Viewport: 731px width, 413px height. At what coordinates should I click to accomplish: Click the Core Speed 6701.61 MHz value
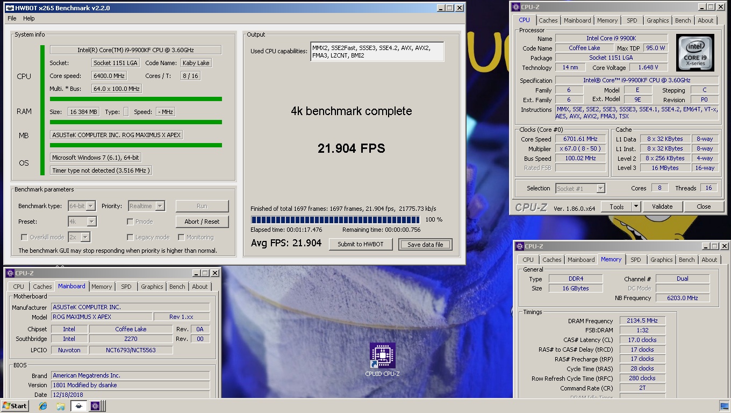[x=580, y=139]
